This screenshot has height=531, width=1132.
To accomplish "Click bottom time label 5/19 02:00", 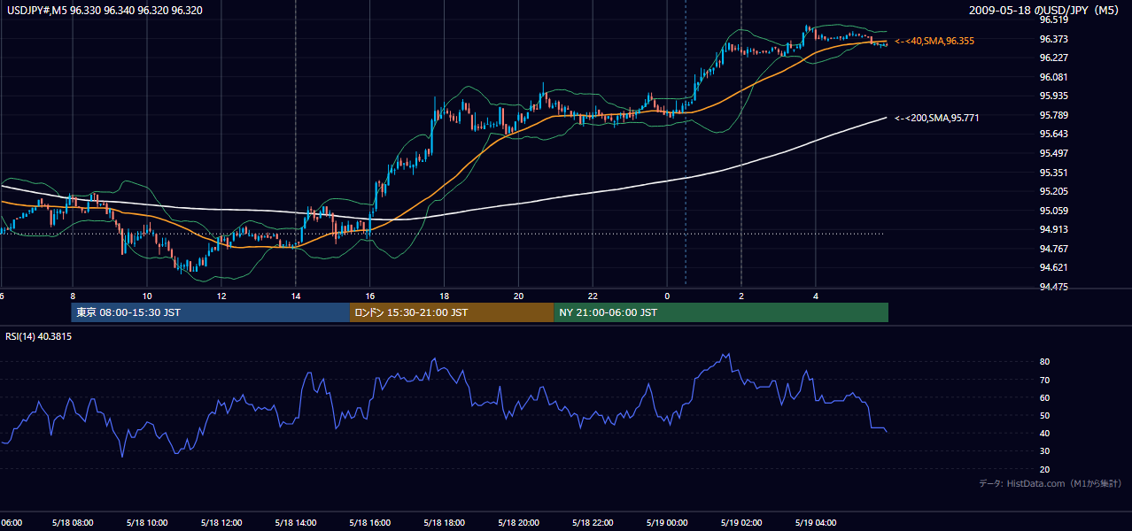I will 741,522.
